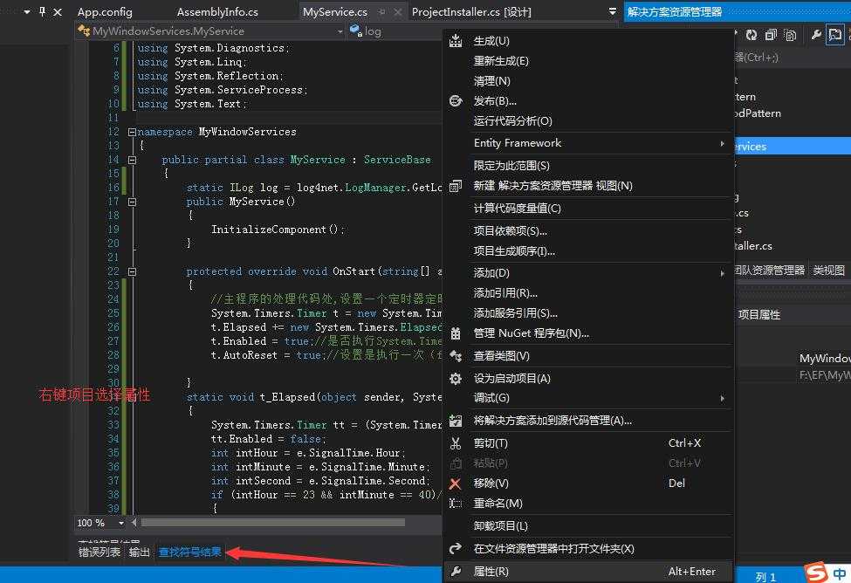Switch to the App.config tab
Image resolution: width=851 pixels, height=583 pixels.
(105, 11)
